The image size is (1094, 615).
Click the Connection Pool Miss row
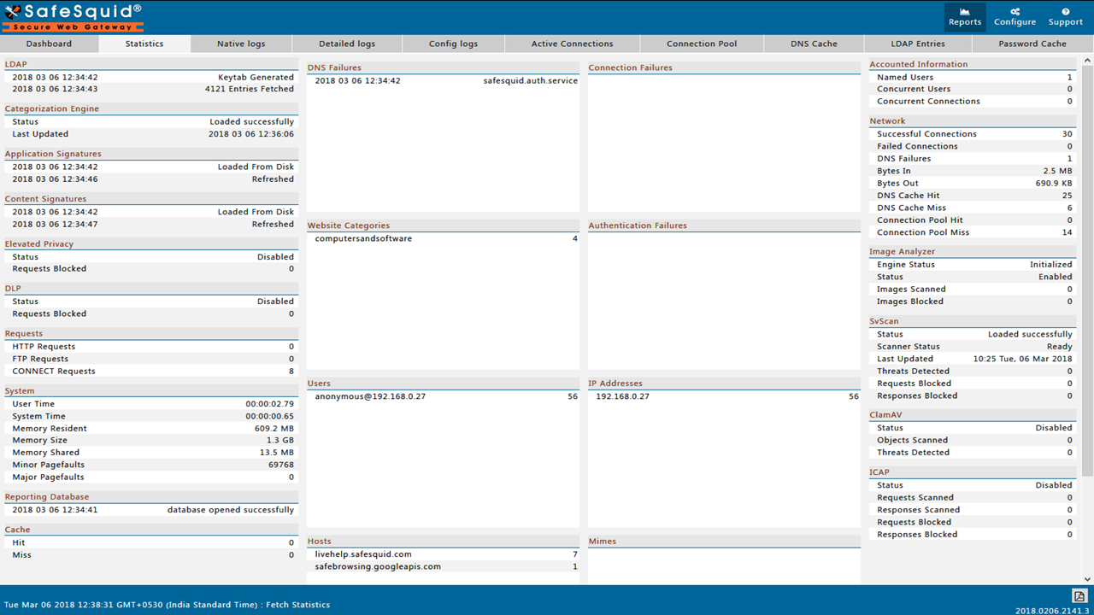pyautogui.click(x=973, y=232)
